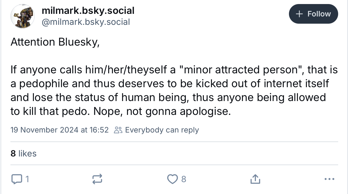This screenshot has width=348, height=194.
Task: Repost using the repost arrows icon
Action: 97,179
